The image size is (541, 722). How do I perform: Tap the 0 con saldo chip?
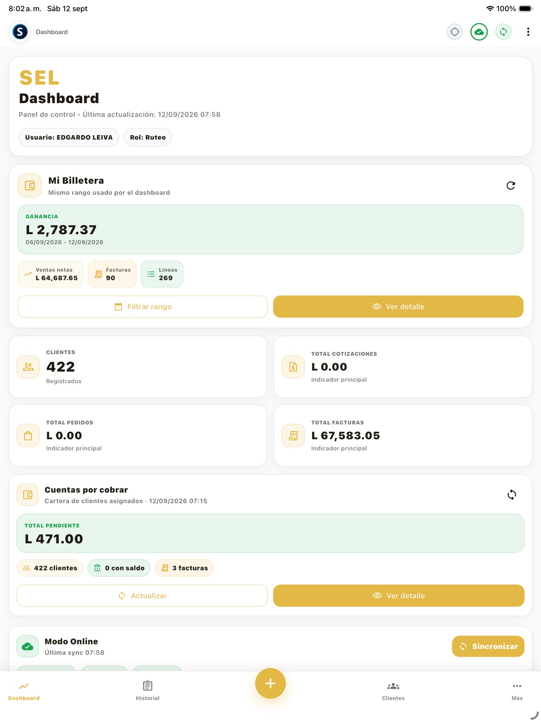tap(119, 568)
